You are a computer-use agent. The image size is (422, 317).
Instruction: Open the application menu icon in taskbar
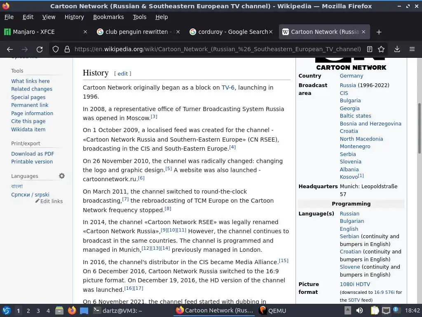(6, 310)
